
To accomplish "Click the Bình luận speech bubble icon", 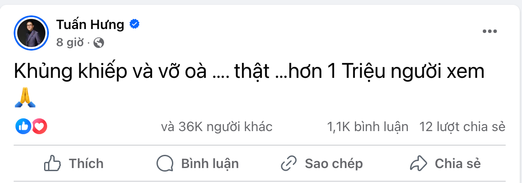I will 164,164.
